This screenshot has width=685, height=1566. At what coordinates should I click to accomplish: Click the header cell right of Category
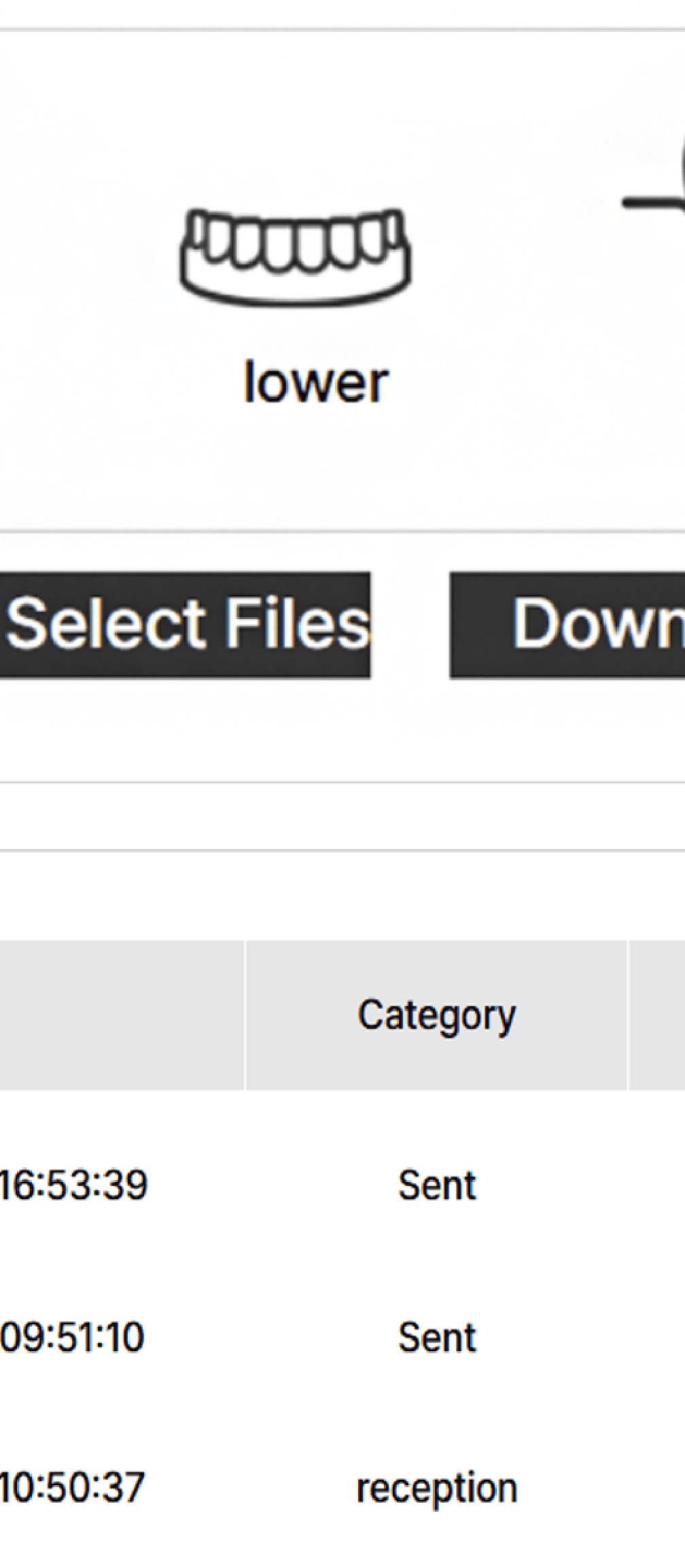pos(656,1015)
